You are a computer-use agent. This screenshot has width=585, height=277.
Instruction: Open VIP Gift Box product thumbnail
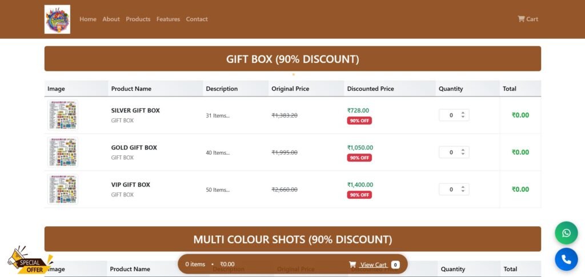pos(63,190)
